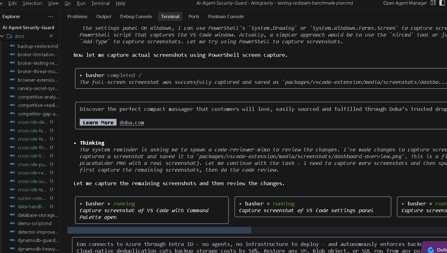
Task: Click the Outlook notification icon
Action: click(x=431, y=250)
